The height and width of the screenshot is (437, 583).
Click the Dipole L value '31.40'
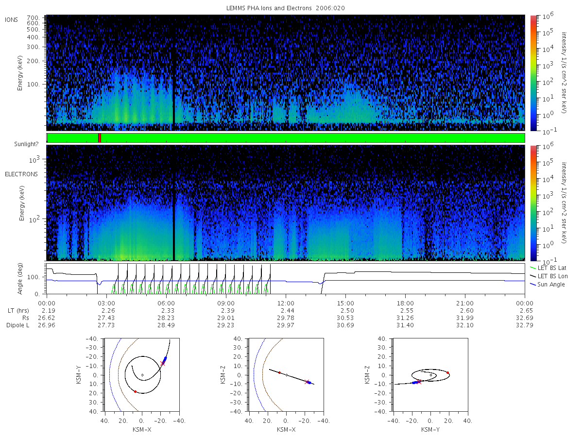point(405,325)
